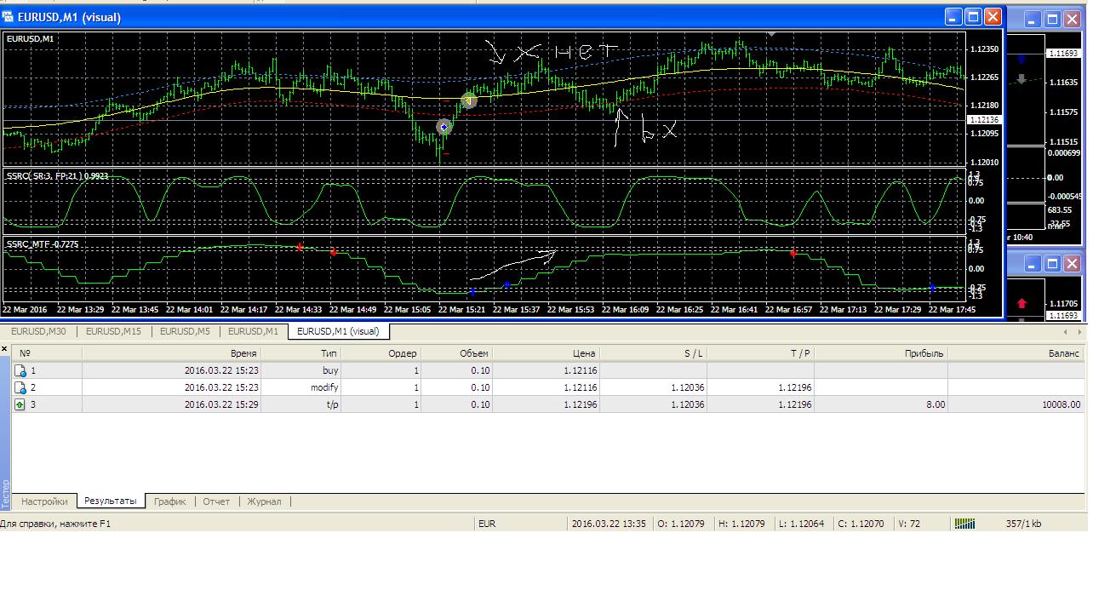Click the Ордер column header

point(381,353)
